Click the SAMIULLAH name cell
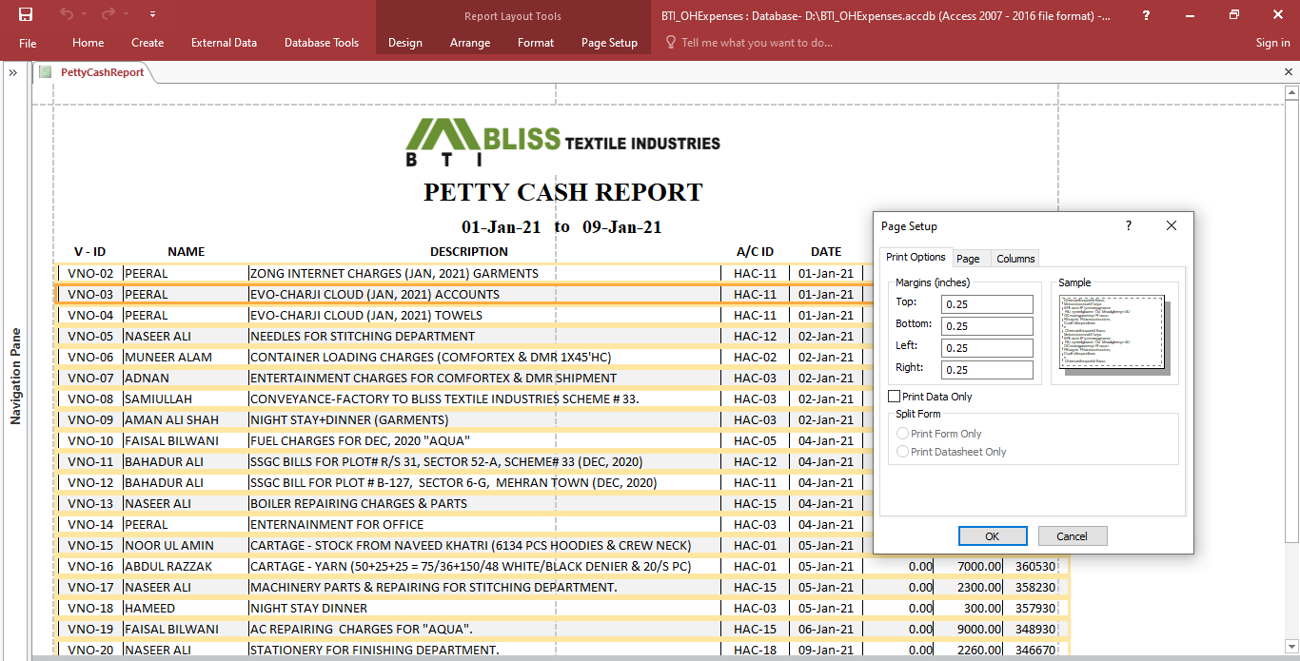Viewport: 1300px width, 661px height. tap(186, 399)
